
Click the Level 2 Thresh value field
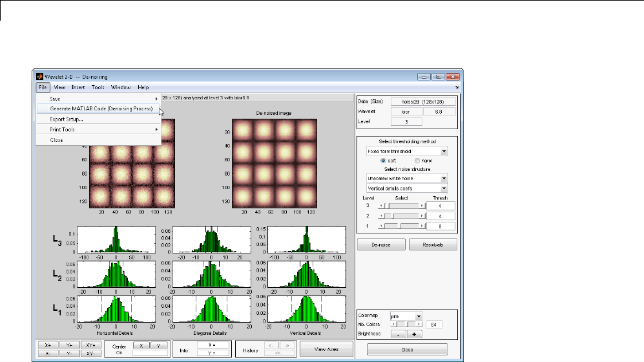[441, 216]
